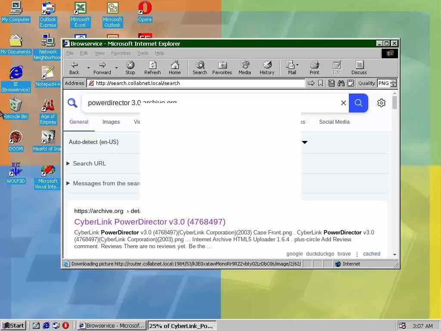Click the scrollbar down arrow
This screenshot has height=331, width=441.
point(394,254)
